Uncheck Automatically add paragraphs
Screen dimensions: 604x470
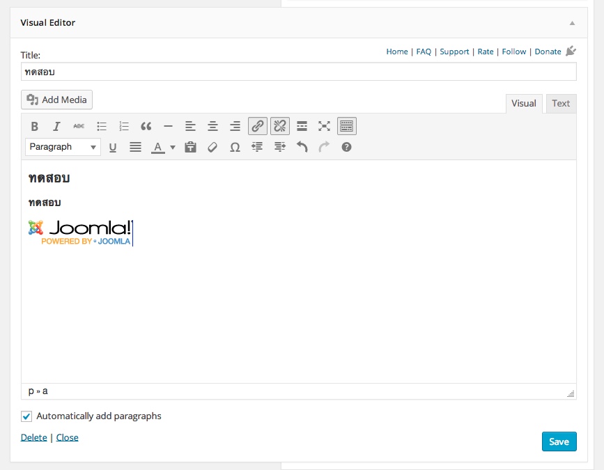tap(27, 416)
